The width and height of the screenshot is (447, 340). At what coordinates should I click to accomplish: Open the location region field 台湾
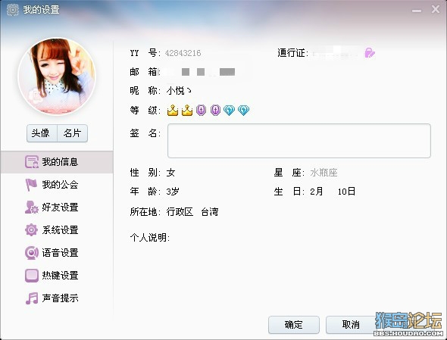tap(210, 212)
